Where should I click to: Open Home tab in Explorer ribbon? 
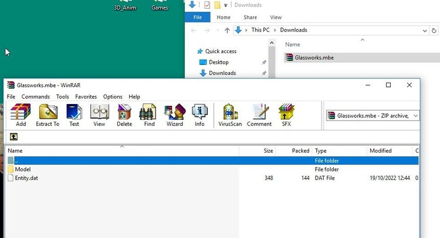(224, 18)
